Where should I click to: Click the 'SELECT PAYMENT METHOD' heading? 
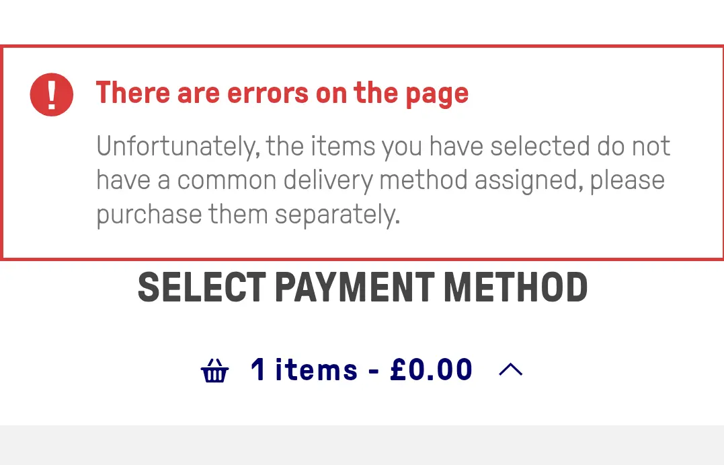pyautogui.click(x=362, y=288)
